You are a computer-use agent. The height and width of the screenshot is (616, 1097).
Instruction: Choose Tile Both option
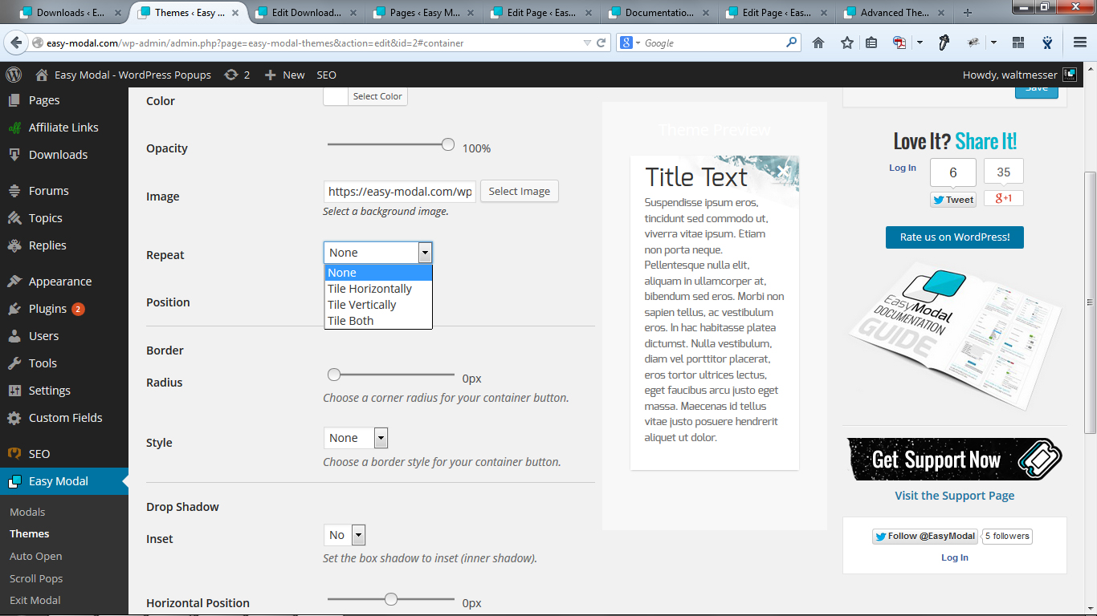click(x=378, y=321)
